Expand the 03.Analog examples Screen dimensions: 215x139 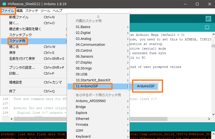pyautogui.click(x=98, y=39)
